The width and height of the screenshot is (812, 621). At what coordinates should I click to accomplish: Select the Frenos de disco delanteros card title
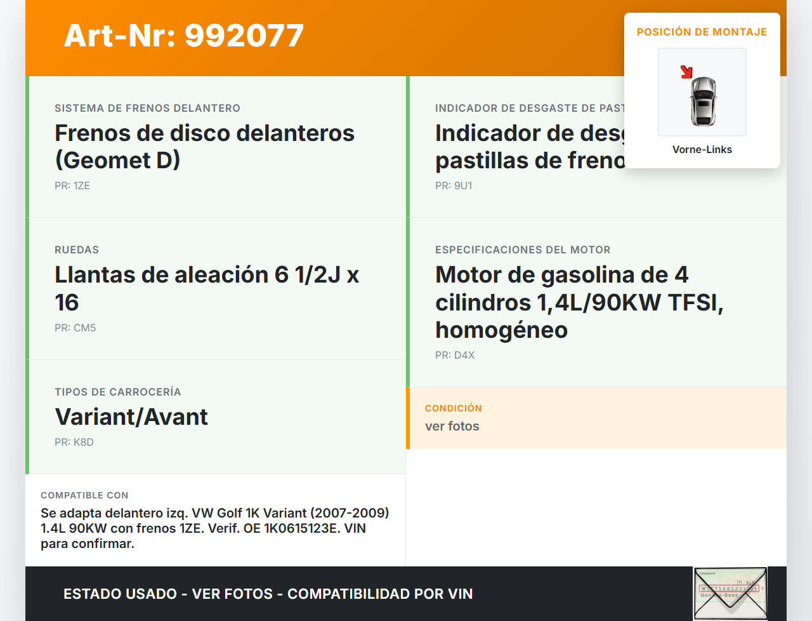click(x=204, y=147)
